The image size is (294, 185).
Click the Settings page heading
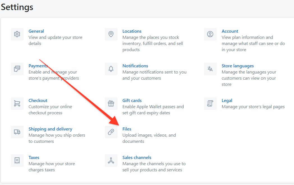[x=17, y=7]
